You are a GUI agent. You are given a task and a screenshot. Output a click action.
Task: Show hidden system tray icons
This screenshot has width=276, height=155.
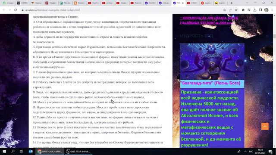pos(245,151)
